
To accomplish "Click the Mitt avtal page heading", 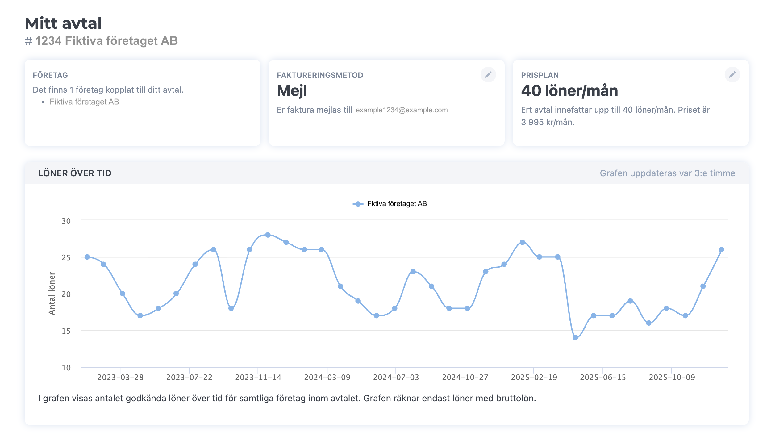I will pyautogui.click(x=63, y=23).
